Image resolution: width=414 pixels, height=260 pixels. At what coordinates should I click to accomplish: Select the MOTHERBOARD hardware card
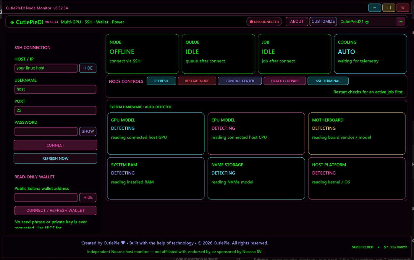357,134
